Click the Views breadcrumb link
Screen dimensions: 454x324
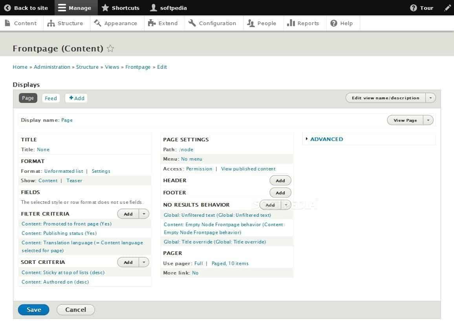[x=112, y=67]
